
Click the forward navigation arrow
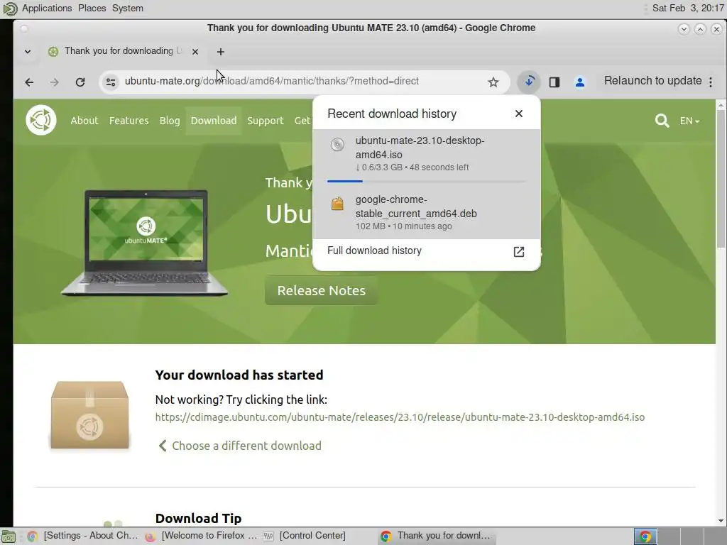coord(54,82)
